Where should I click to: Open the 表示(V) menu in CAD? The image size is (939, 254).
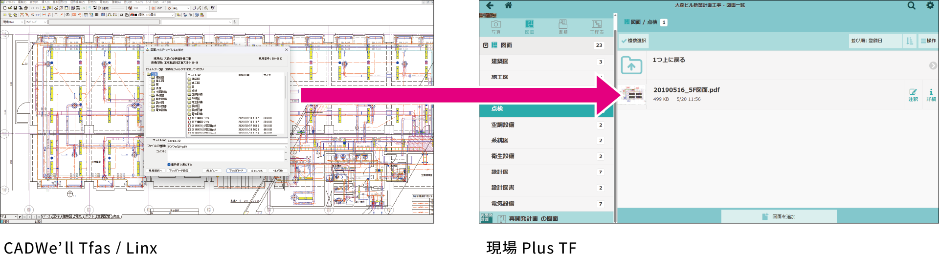pyautogui.click(x=34, y=2)
